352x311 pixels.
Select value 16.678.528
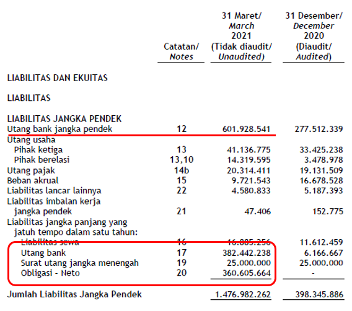[322, 180]
